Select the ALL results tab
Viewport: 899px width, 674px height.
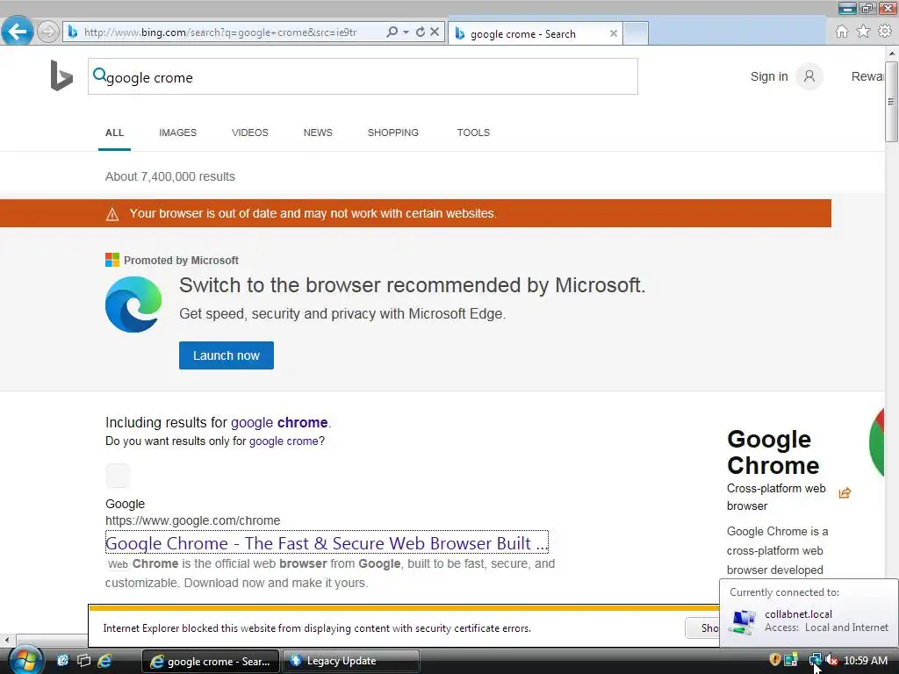point(114,133)
